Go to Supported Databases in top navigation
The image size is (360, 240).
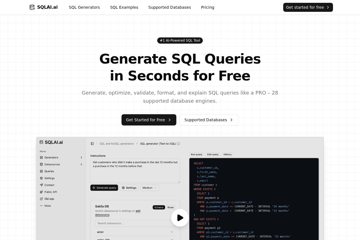click(x=170, y=7)
